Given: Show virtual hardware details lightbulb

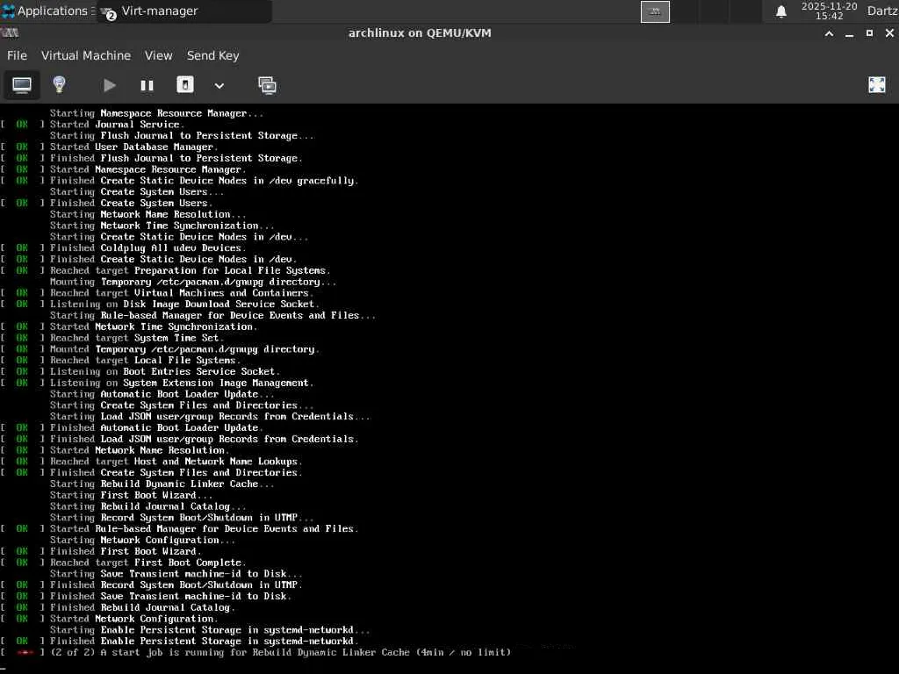Looking at the screenshot, I should (x=59, y=85).
